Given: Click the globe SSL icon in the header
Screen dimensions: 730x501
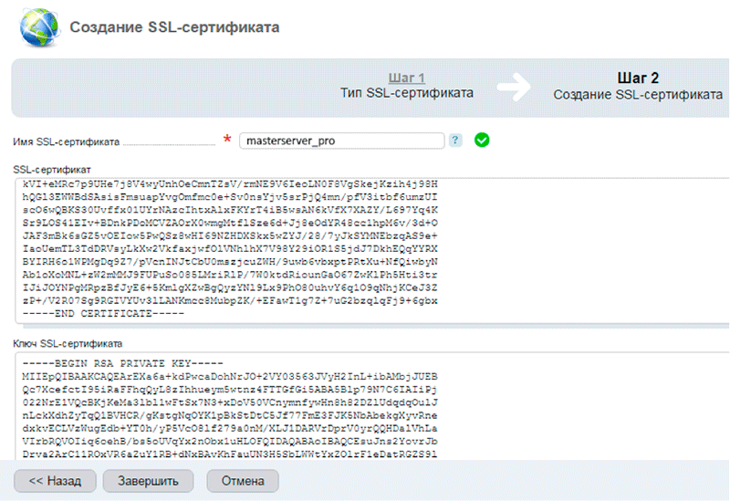Looking at the screenshot, I should 37,28.
